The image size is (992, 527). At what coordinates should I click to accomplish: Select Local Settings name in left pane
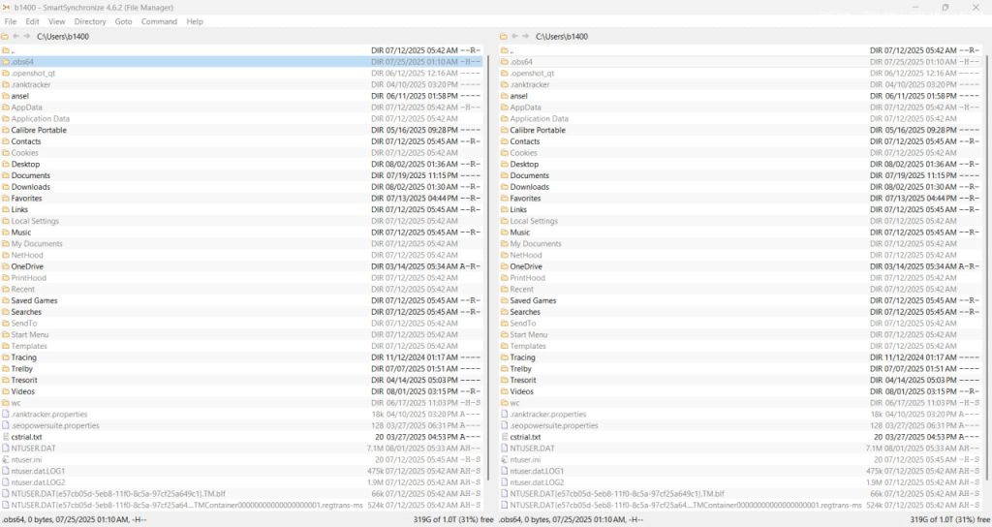pyautogui.click(x=35, y=222)
